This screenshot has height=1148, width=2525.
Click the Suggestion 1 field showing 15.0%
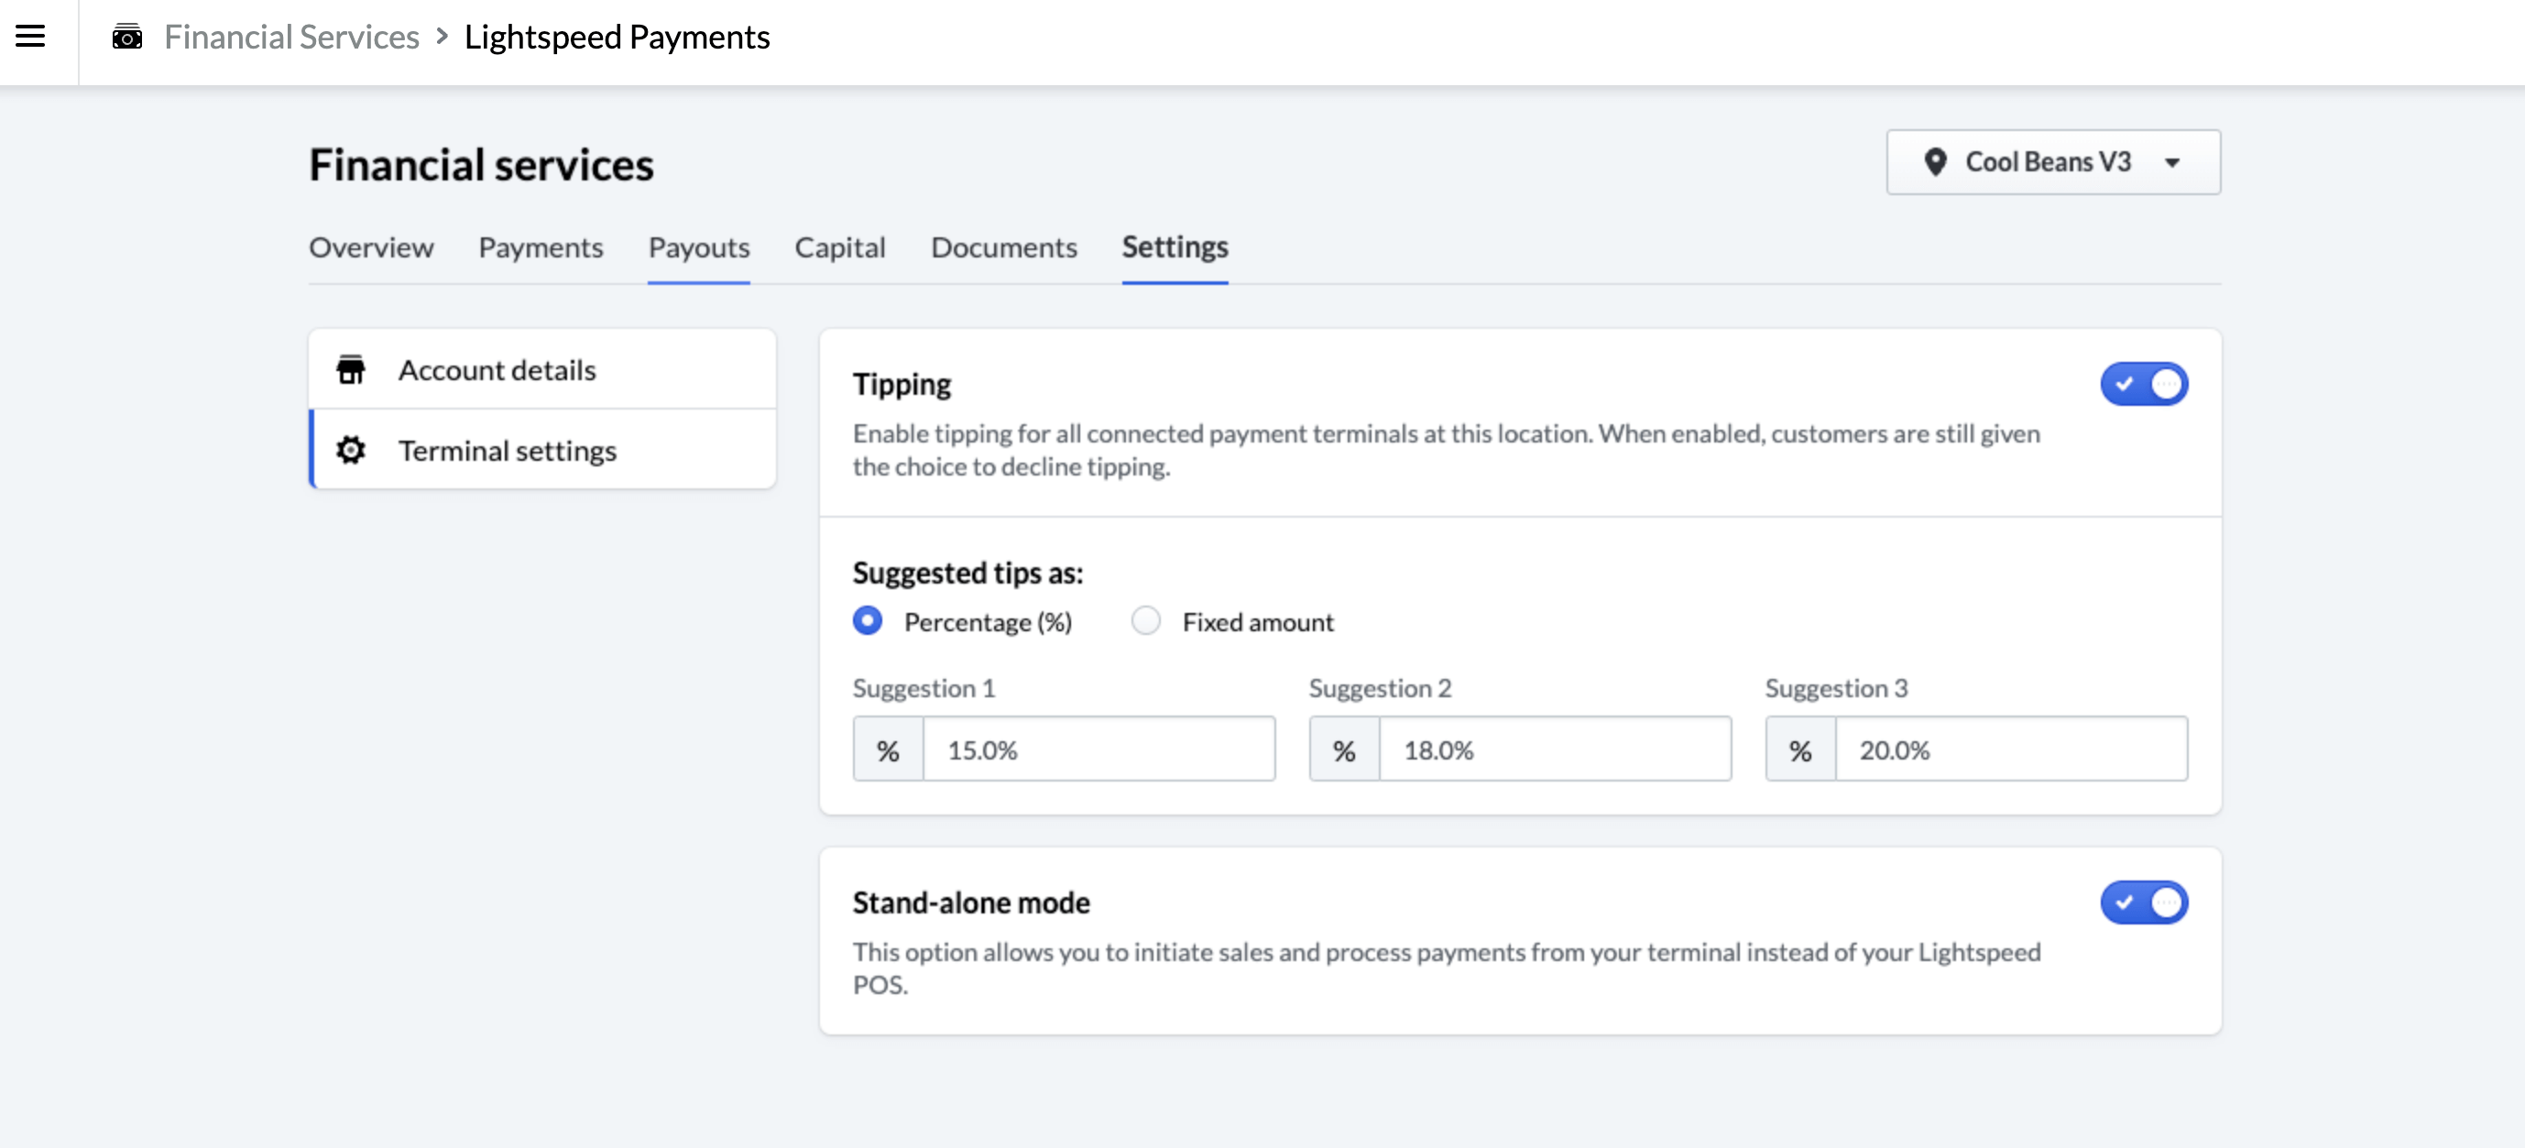(x=1098, y=749)
